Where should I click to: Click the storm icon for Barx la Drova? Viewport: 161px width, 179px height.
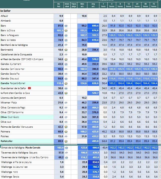point(66,31)
